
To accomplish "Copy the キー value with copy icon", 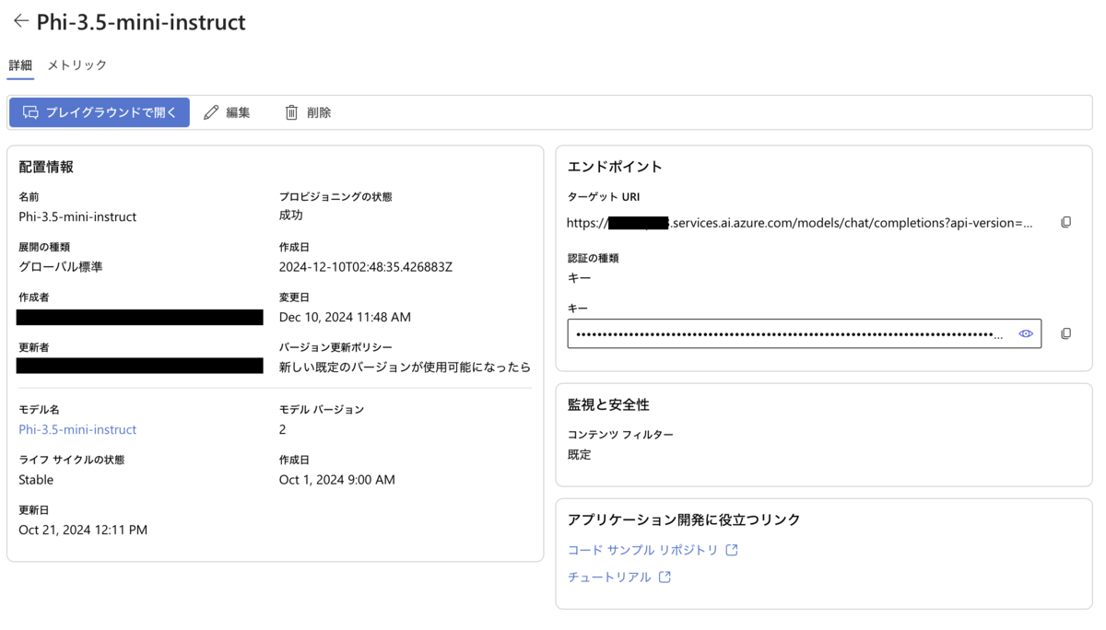I will coord(1066,333).
